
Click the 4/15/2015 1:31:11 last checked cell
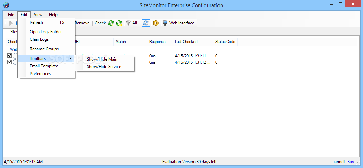coord(192,56)
